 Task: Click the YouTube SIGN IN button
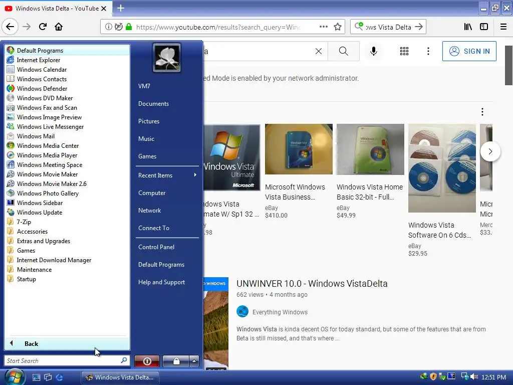click(469, 51)
